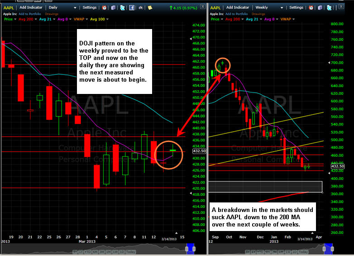
Task: Open the yellow sticky note icon
Action: [x=150, y=8]
